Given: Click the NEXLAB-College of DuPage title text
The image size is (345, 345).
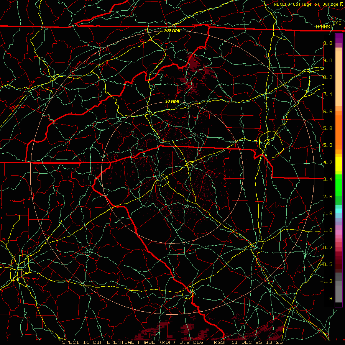Looking at the screenshot, I should click(x=307, y=4).
